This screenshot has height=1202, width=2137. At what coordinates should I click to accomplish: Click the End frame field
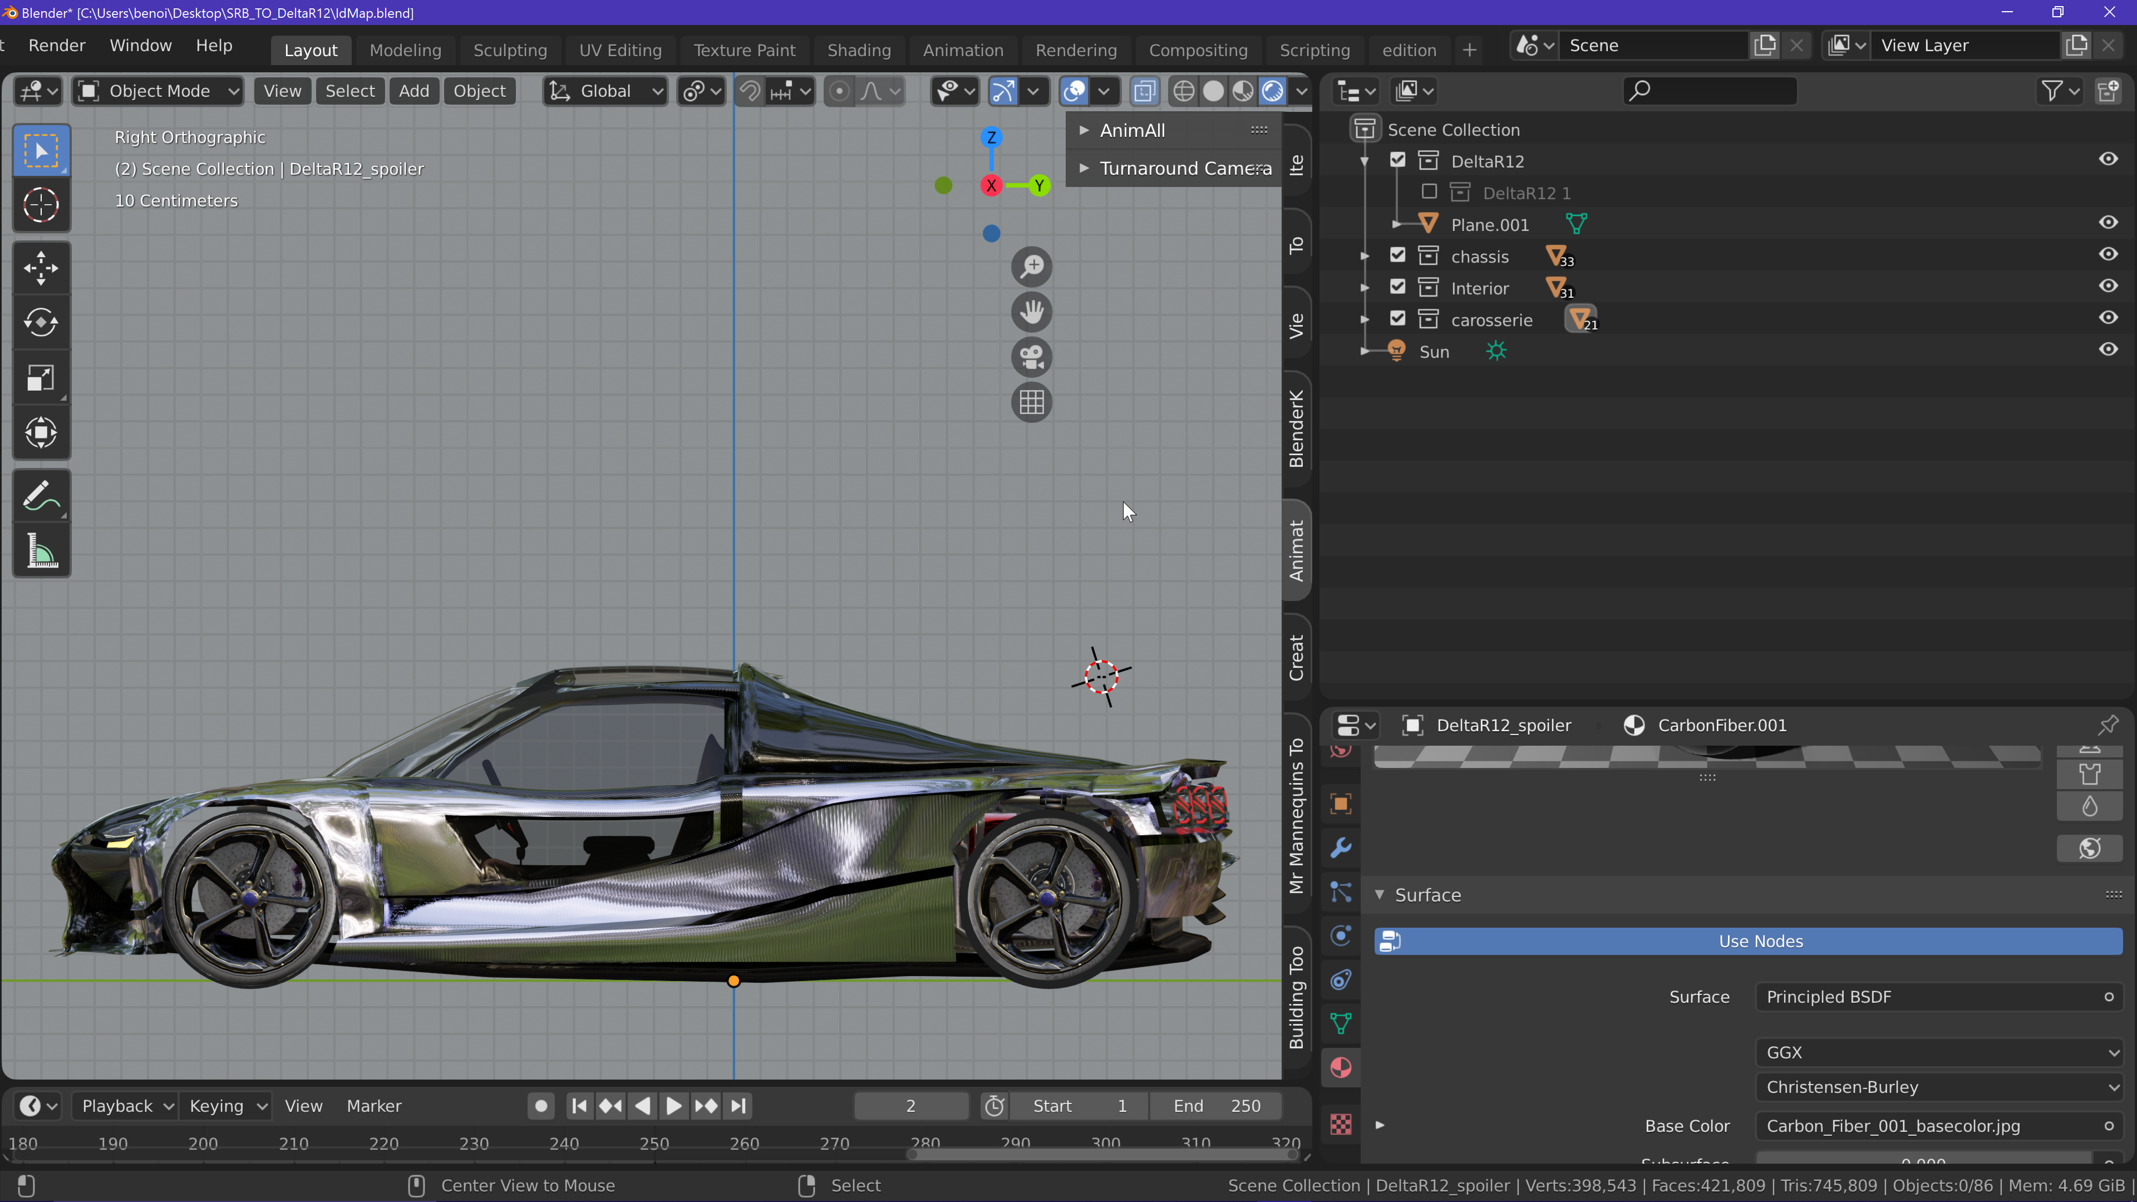[1216, 1106]
